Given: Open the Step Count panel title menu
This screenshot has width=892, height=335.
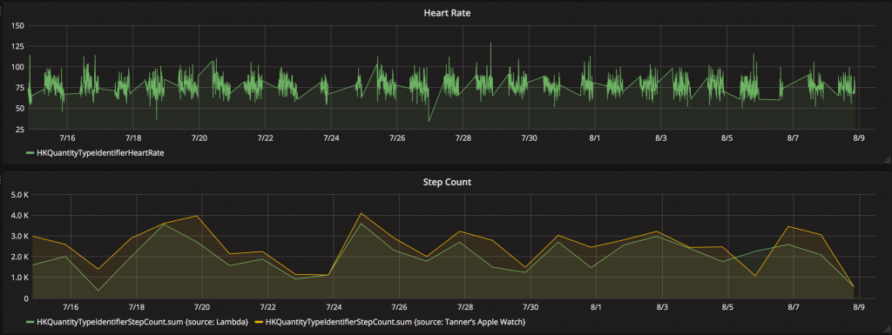Looking at the screenshot, I should tap(447, 182).
